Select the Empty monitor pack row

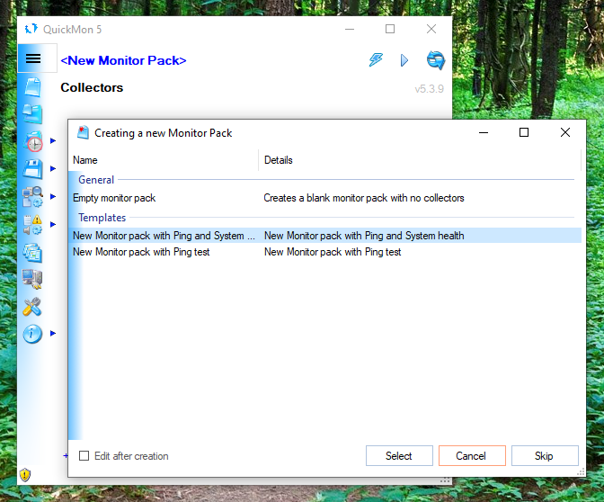(x=326, y=198)
